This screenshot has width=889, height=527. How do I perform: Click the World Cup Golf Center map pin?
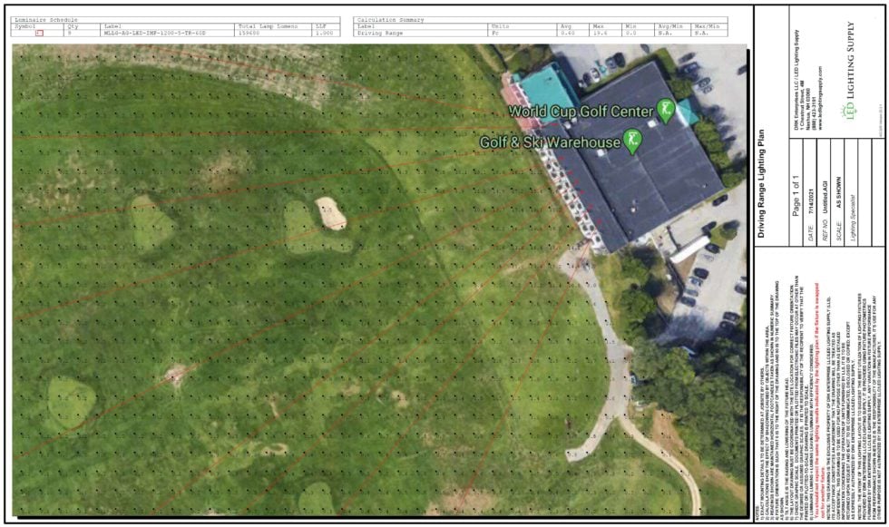pyautogui.click(x=665, y=111)
